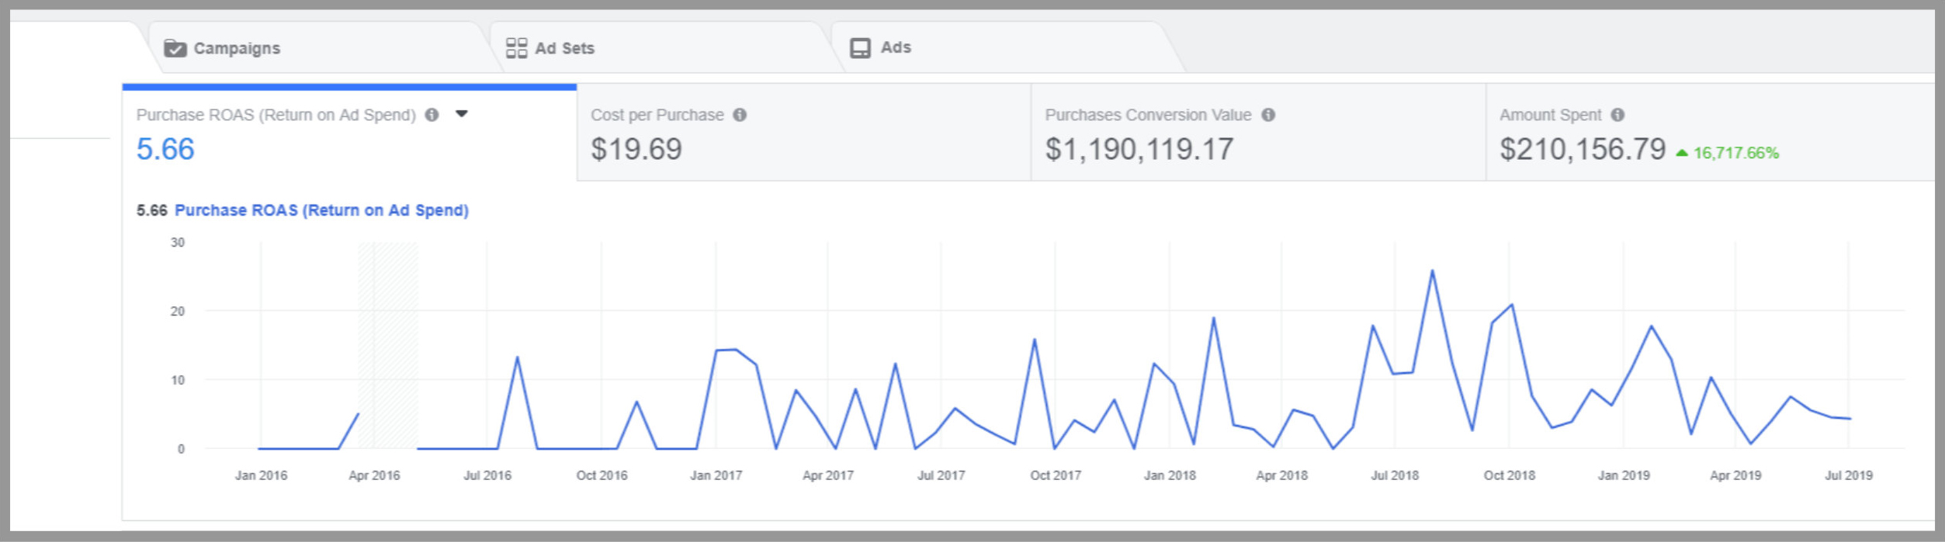Click the Jan 2017 x-axis label
1945x542 pixels.
(x=716, y=475)
